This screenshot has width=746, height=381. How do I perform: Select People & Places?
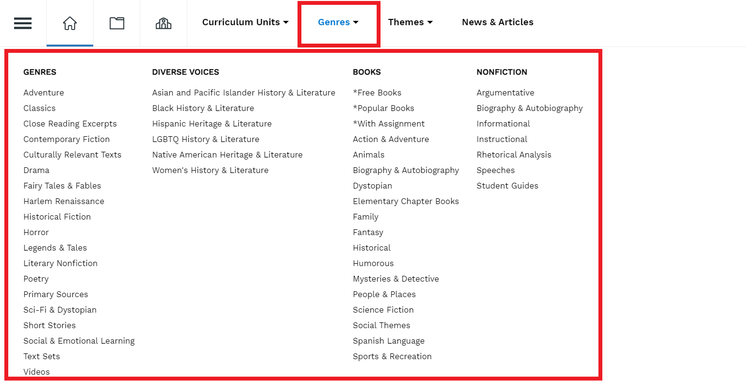pyautogui.click(x=384, y=294)
